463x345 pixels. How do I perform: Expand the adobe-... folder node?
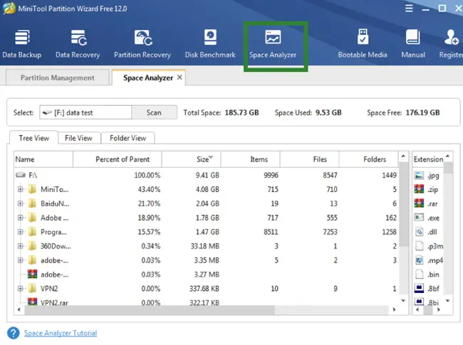[x=21, y=260]
